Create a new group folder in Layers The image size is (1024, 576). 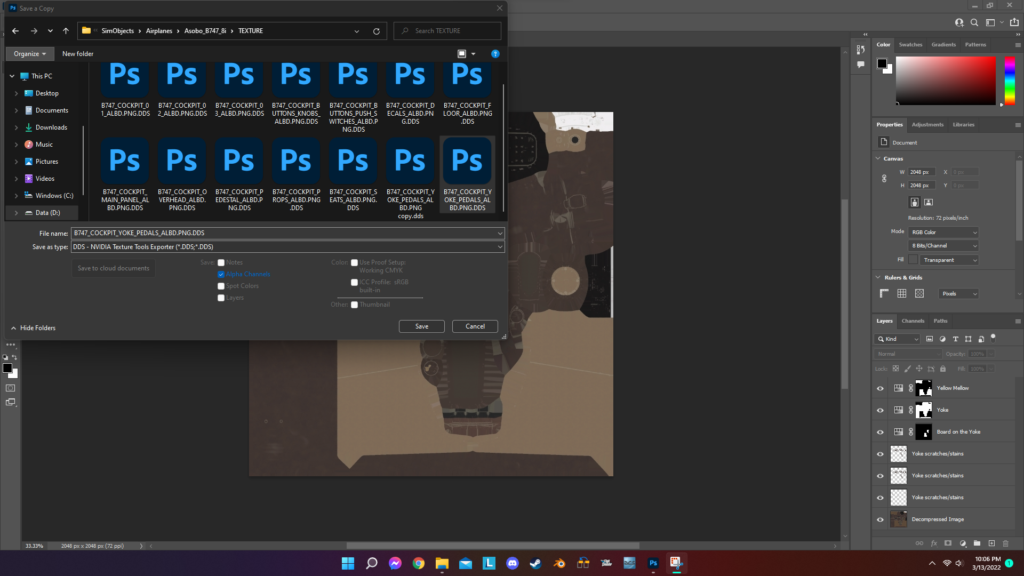[977, 543]
